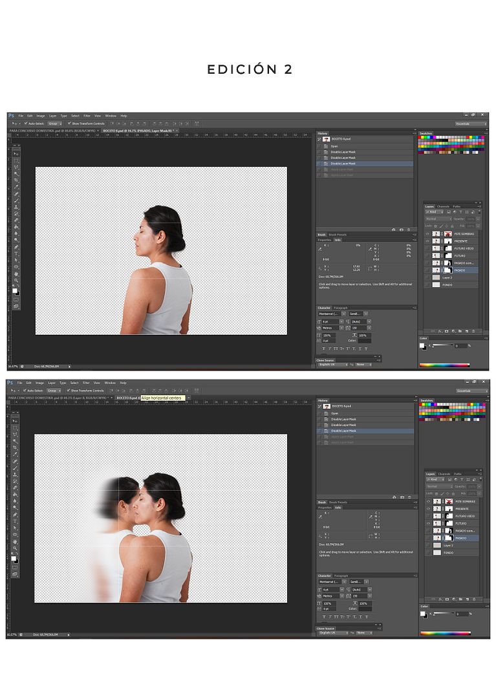Viewport: 496px width, 699px height.
Task: Delete history state via trash icon, upper window
Action: [409, 230]
